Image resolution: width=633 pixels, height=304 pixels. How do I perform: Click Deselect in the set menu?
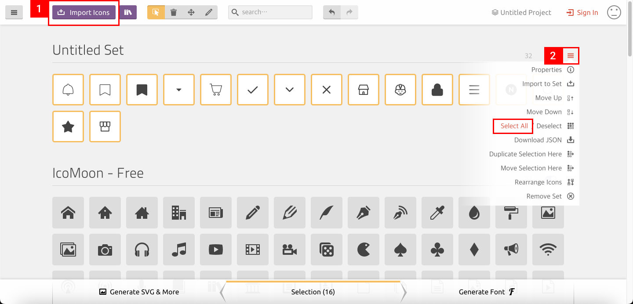549,126
